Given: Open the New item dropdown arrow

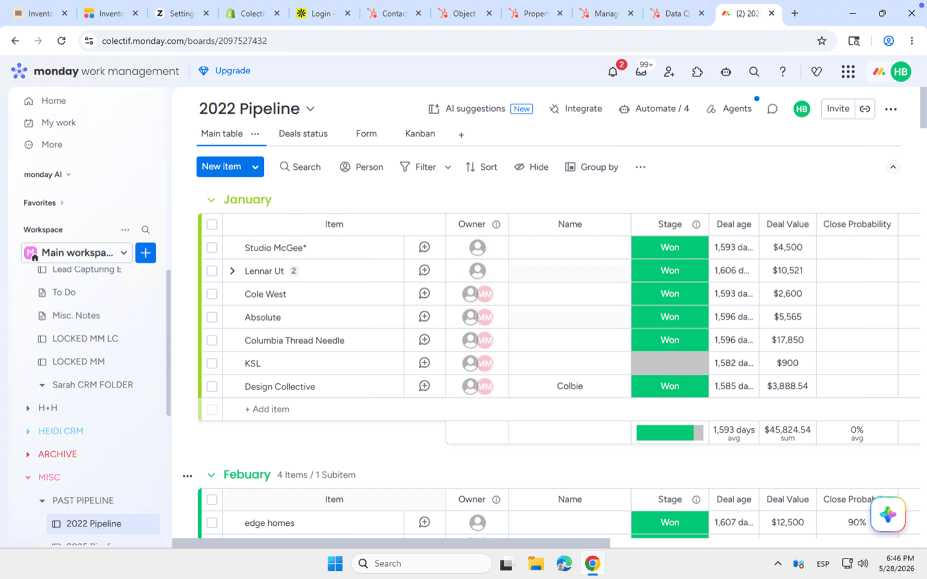Looking at the screenshot, I should coord(255,167).
